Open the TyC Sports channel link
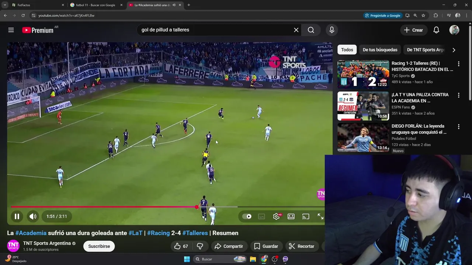This screenshot has height=265, width=472. tap(401, 76)
